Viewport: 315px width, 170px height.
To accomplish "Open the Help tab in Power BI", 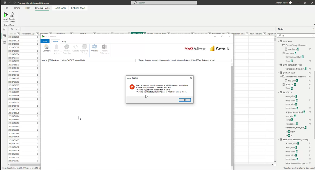I will (x=28, y=8).
